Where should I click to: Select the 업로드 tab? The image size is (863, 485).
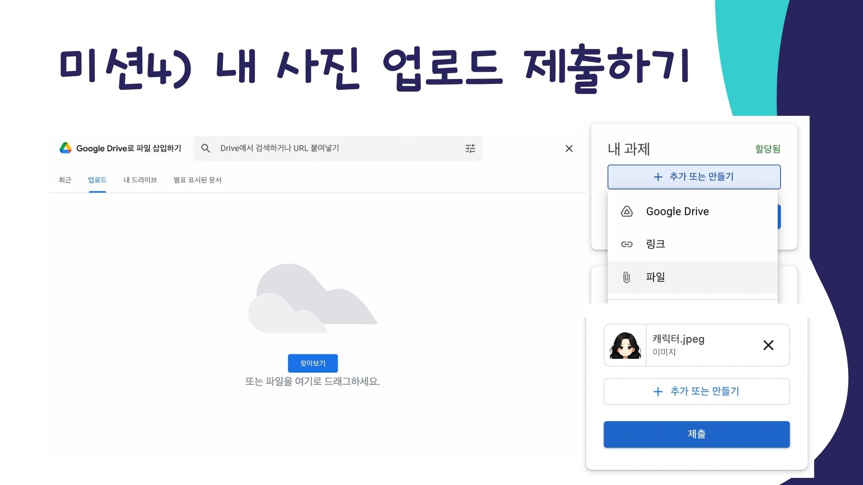pyautogui.click(x=97, y=180)
